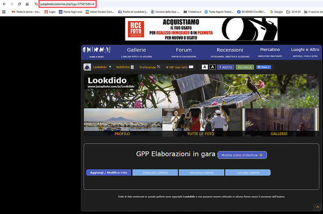
Task: Click the Juza Photo logo 'Home e News'
Action: point(96,52)
